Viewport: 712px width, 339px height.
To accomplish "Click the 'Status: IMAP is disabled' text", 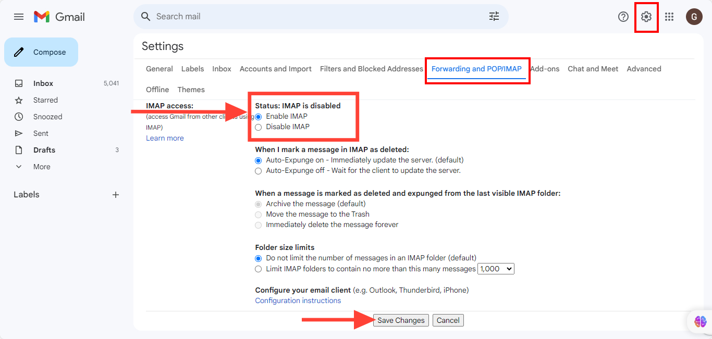I will coord(298,106).
